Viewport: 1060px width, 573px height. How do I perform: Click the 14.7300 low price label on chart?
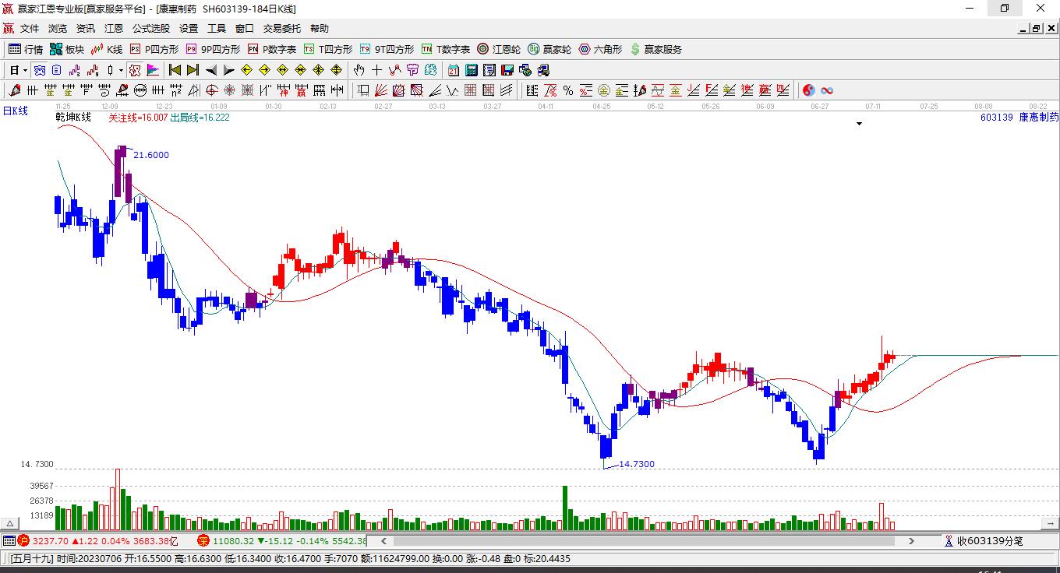637,464
